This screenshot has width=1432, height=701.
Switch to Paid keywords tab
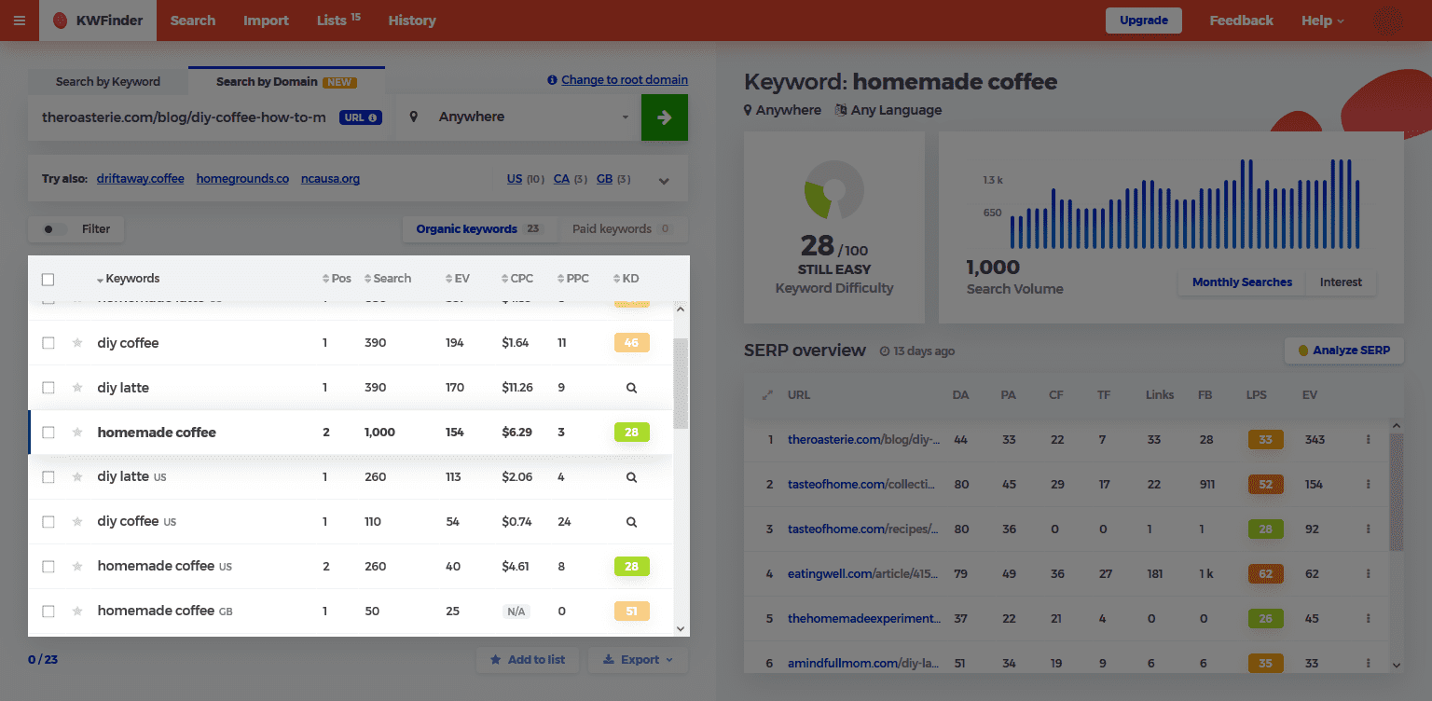pos(621,229)
